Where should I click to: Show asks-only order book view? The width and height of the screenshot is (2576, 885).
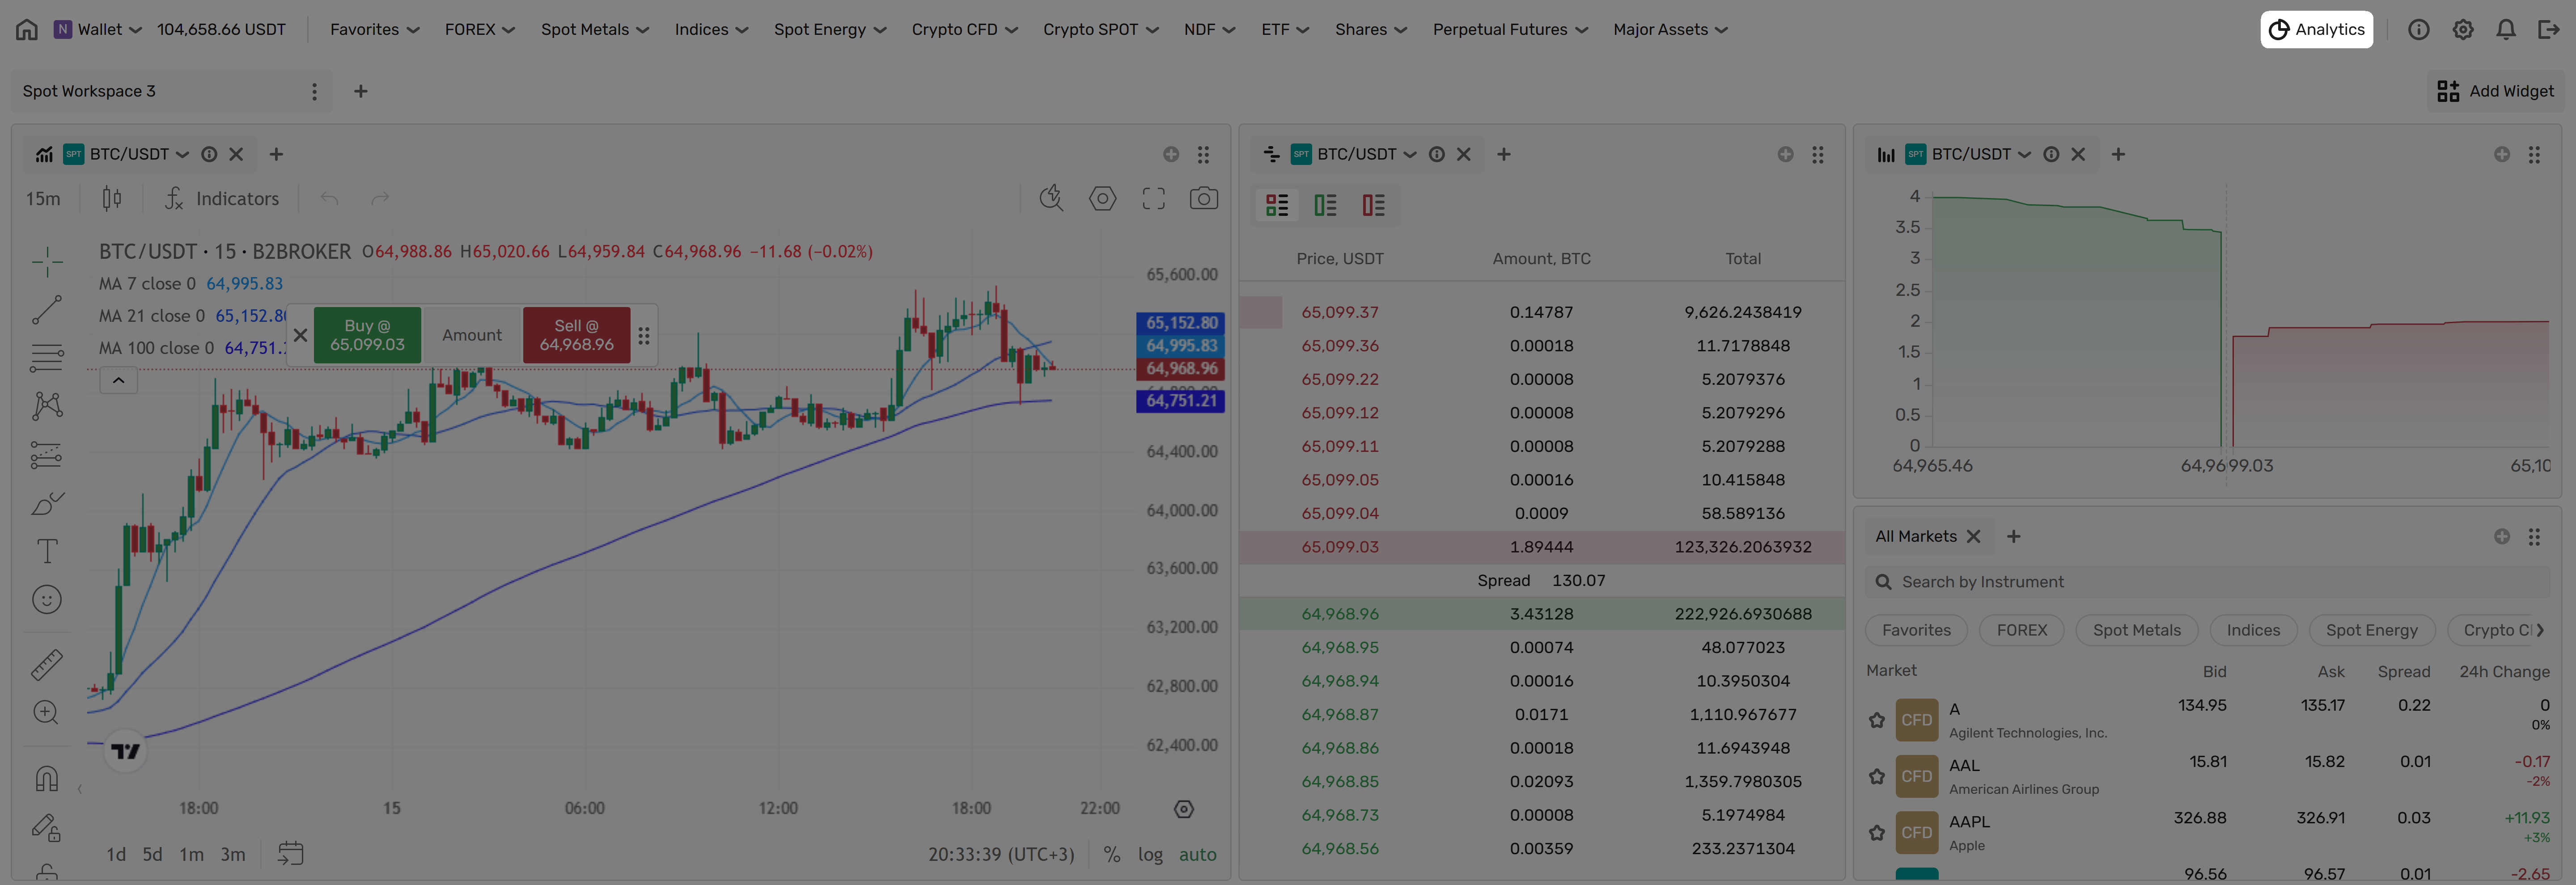(1373, 206)
